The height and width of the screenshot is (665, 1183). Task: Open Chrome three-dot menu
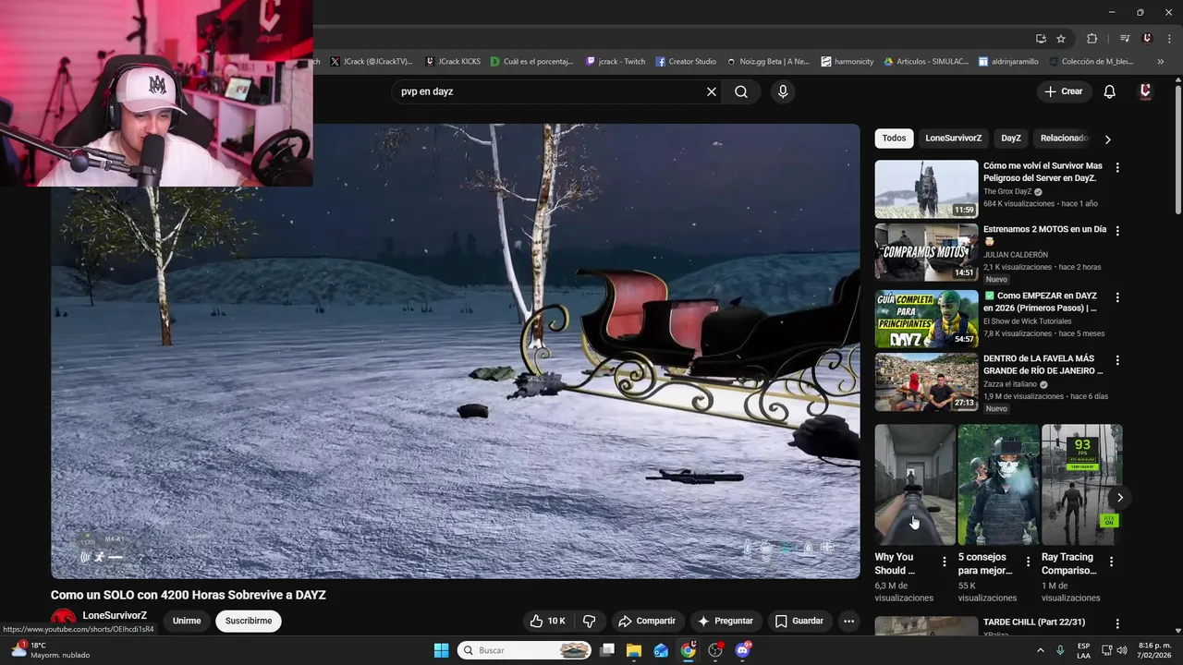point(1170,39)
